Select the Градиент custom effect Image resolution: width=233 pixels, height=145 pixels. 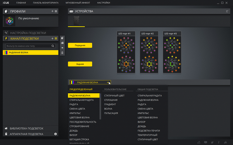(x=110, y=104)
